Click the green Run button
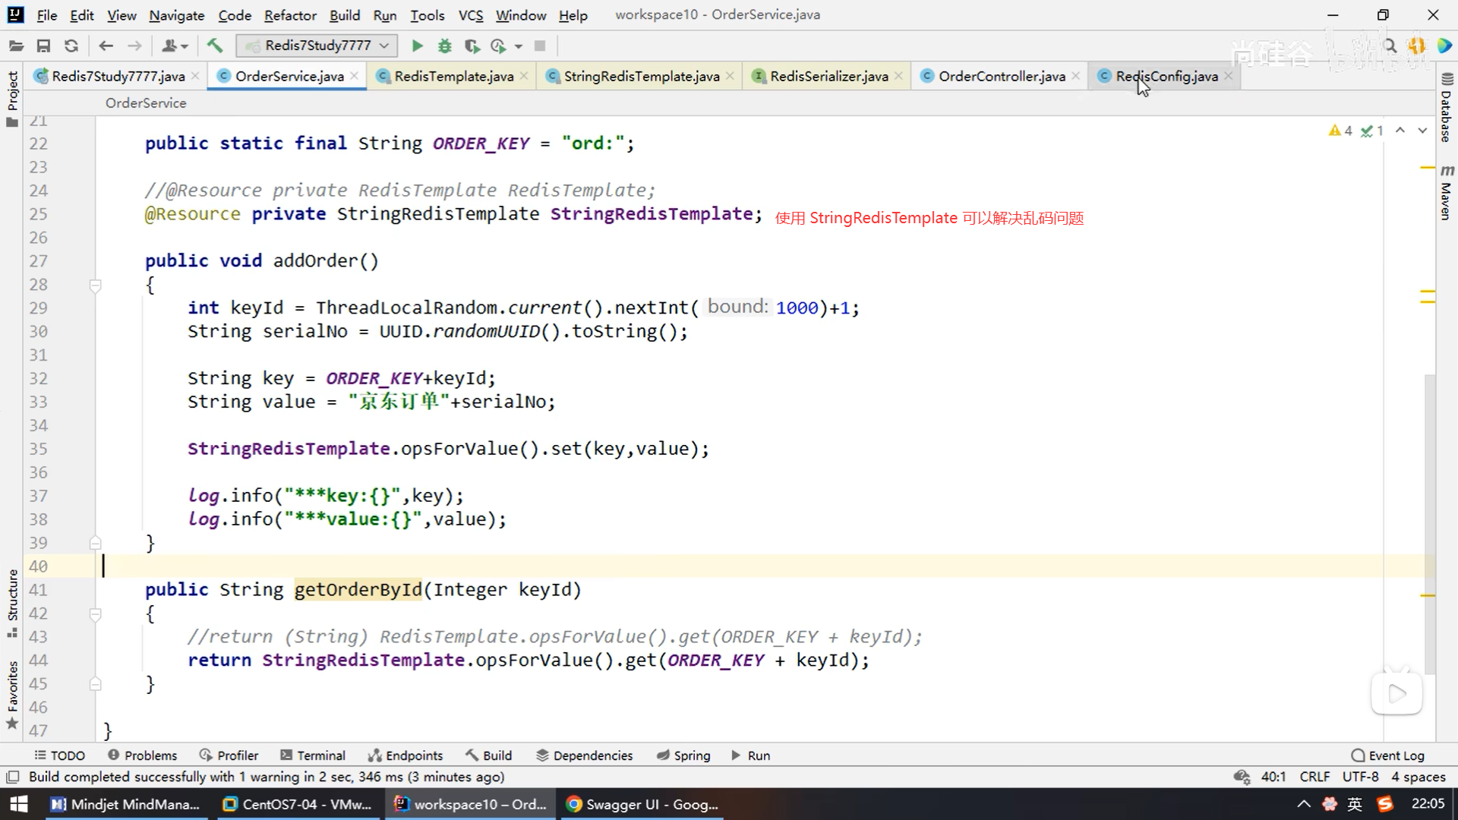 coord(417,46)
